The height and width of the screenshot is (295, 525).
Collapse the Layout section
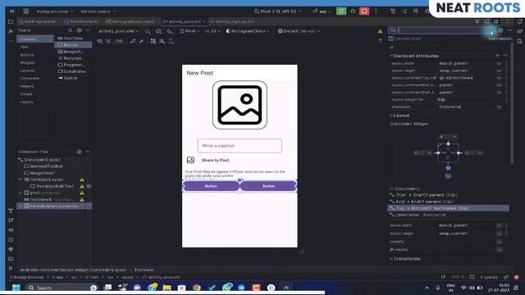(x=391, y=115)
